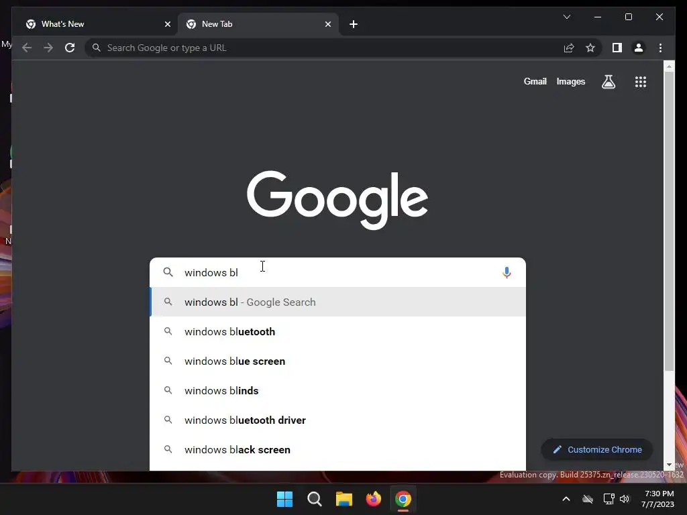Viewport: 687px width, 515px height.
Task: Share this page via the share icon
Action: click(x=569, y=48)
